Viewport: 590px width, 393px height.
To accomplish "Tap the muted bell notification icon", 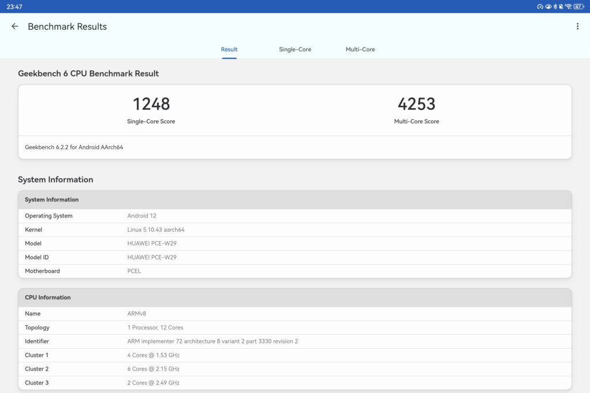I will point(561,6).
